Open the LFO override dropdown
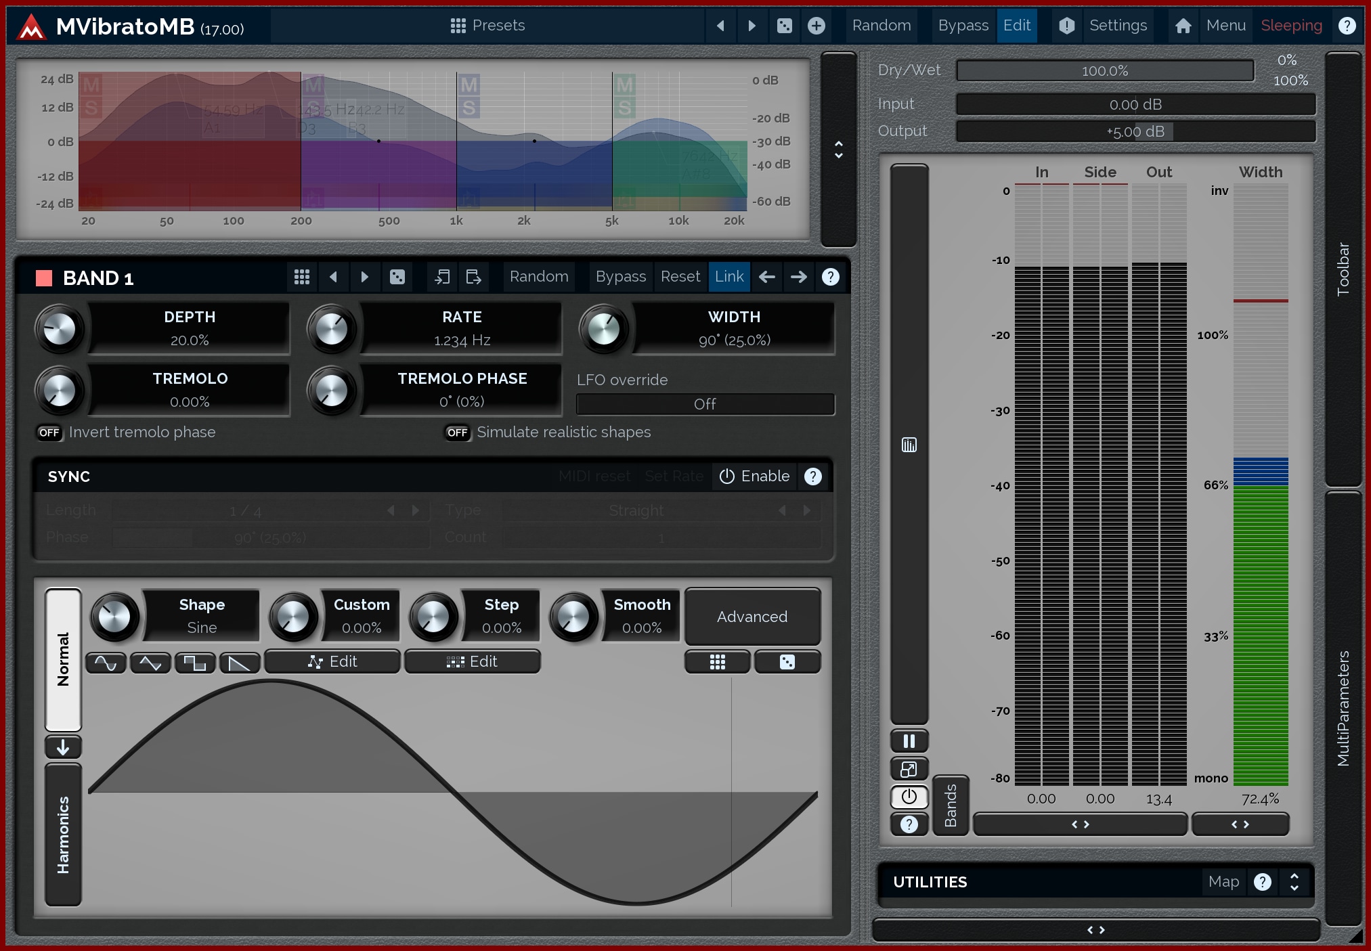This screenshot has height=951, width=1371. [705, 404]
